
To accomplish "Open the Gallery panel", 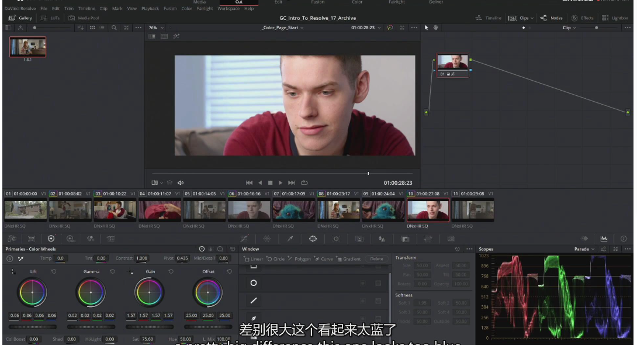I will 21,18.
